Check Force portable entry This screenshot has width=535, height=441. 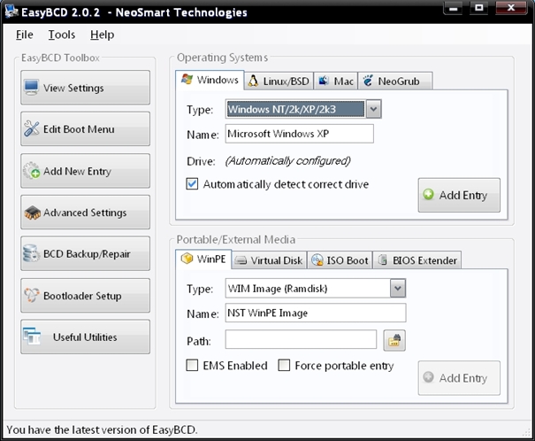pyautogui.click(x=284, y=365)
